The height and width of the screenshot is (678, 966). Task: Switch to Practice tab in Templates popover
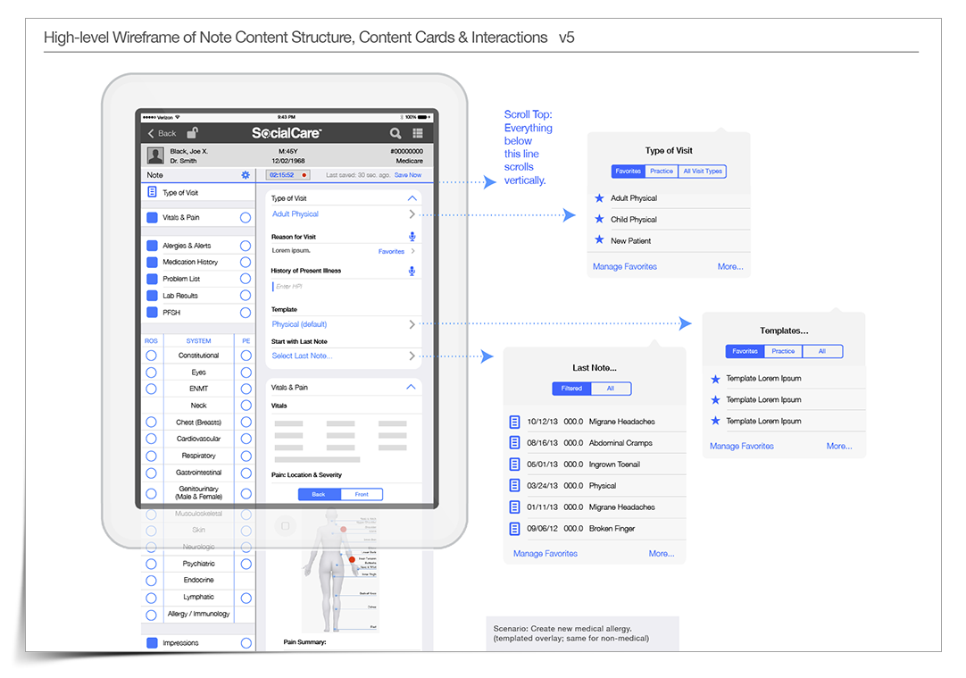(783, 351)
